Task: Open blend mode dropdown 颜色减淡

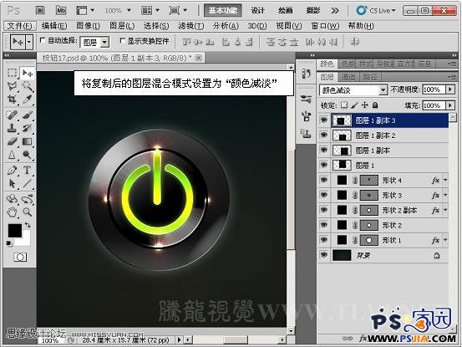Action: pos(353,90)
